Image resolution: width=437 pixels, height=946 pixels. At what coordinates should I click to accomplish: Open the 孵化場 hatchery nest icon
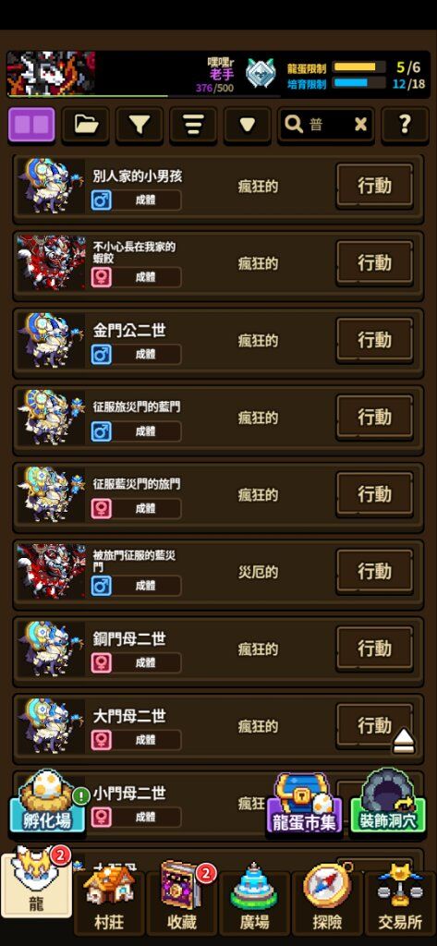point(47,802)
